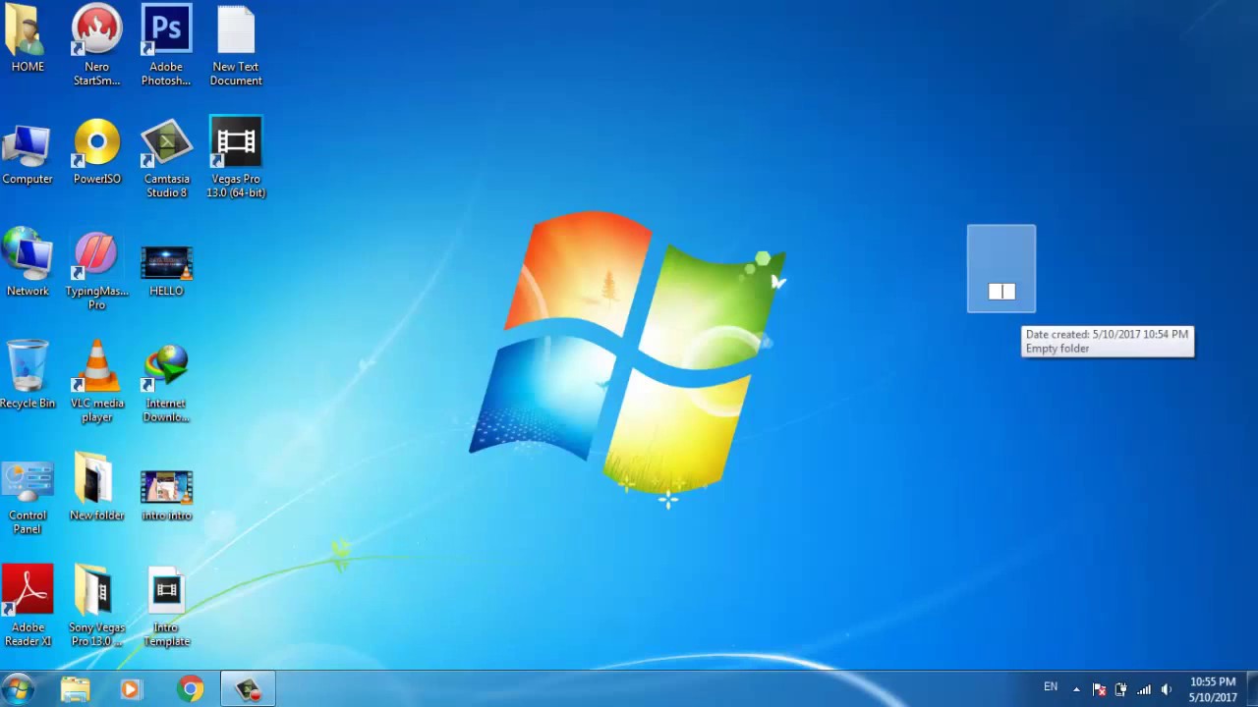This screenshot has height=707, width=1258.
Task: Click the power battery tray icon
Action: tap(1120, 689)
